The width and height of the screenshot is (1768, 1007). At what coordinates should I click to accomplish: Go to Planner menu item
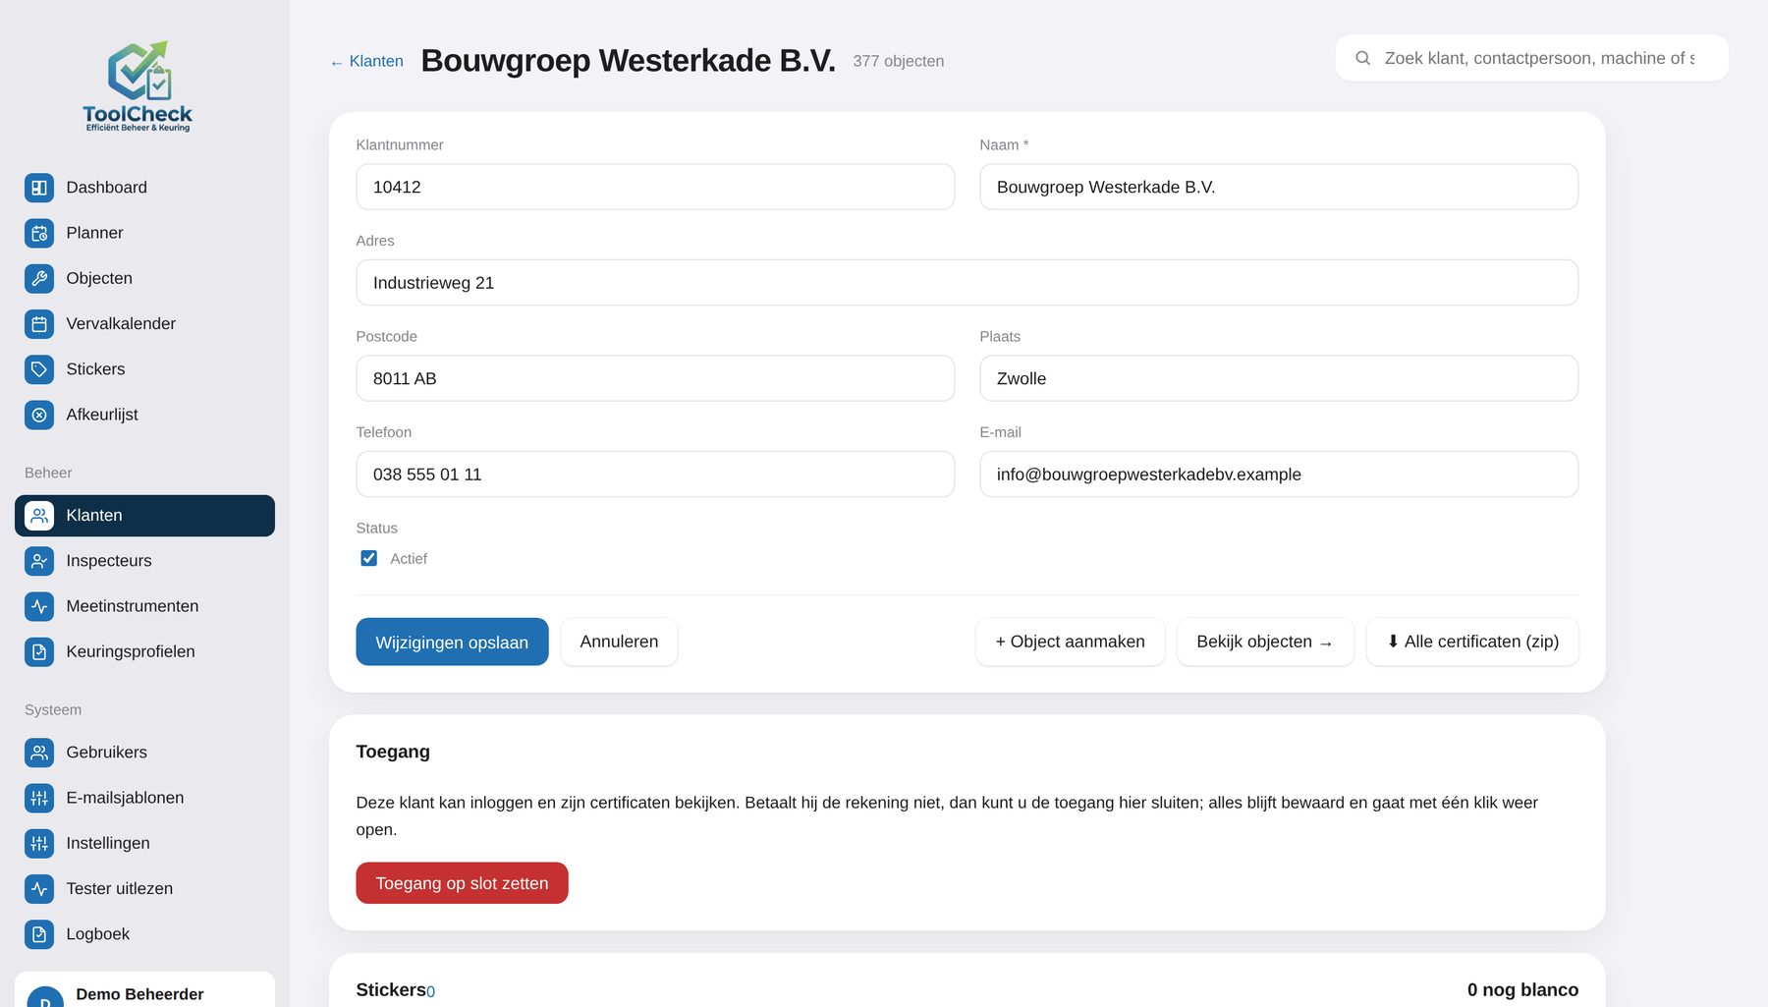coord(144,233)
